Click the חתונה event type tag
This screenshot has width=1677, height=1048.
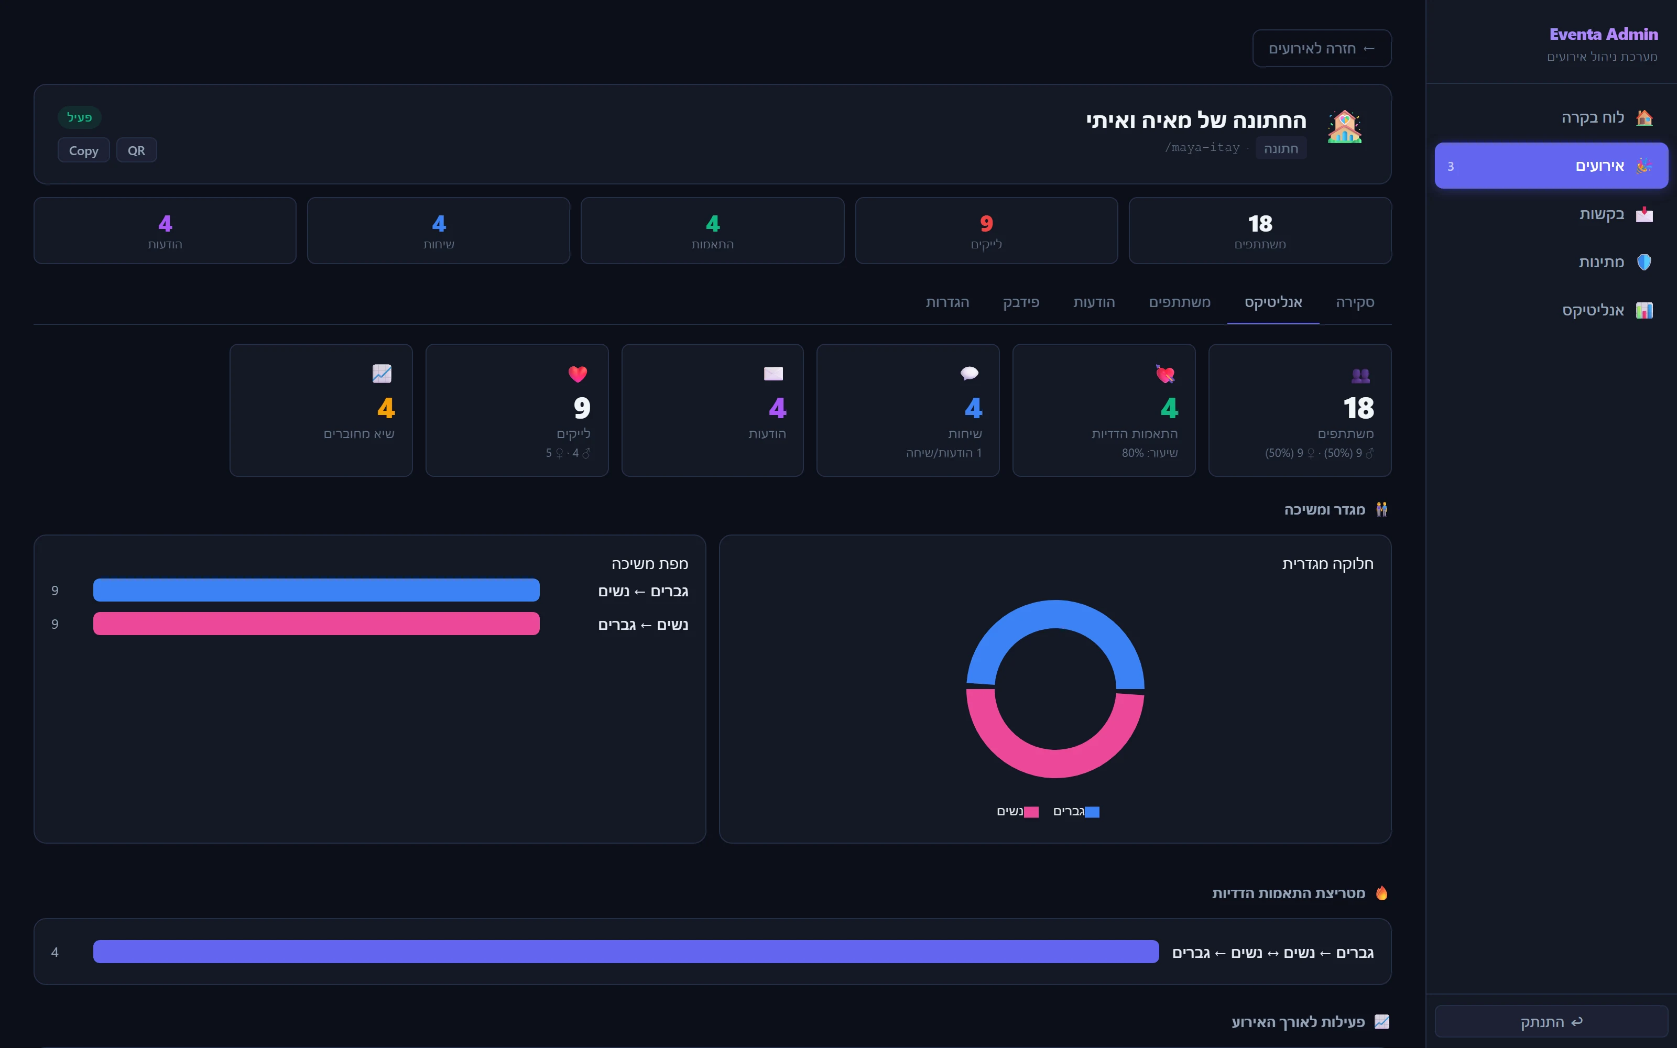[1281, 148]
